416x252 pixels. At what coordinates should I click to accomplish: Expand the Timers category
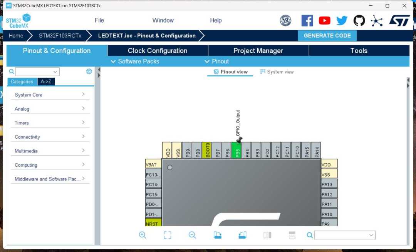(50, 123)
